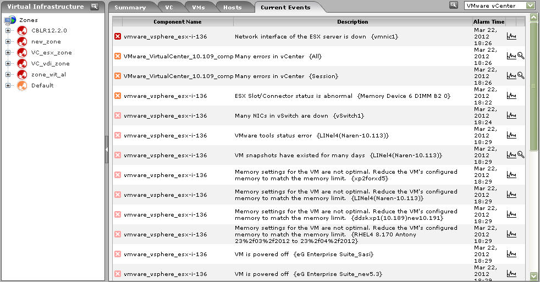Expand the zone_wit_al tree node

pos(8,75)
